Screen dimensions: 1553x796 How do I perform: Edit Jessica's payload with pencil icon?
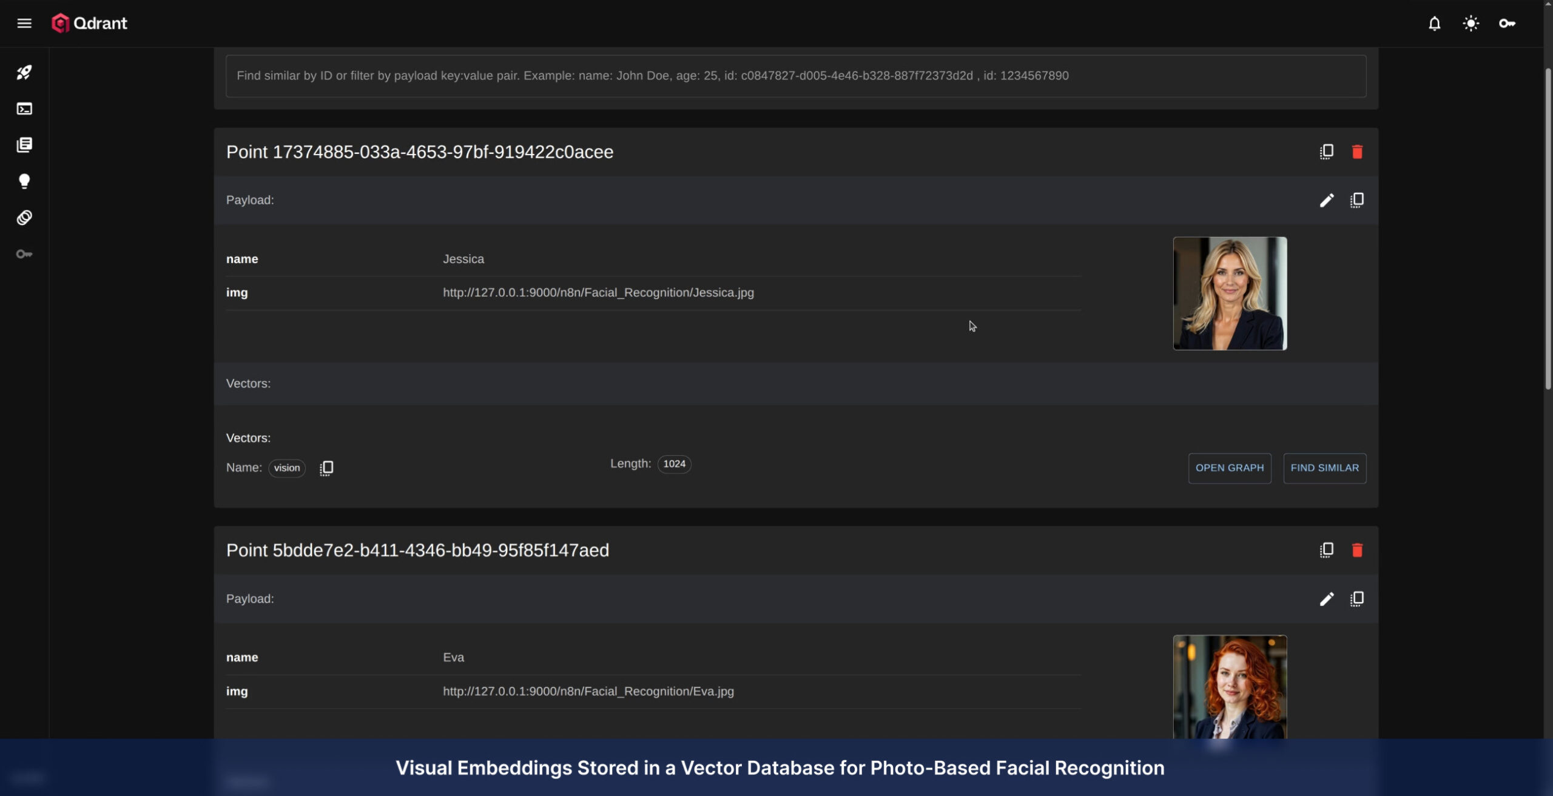click(x=1326, y=200)
